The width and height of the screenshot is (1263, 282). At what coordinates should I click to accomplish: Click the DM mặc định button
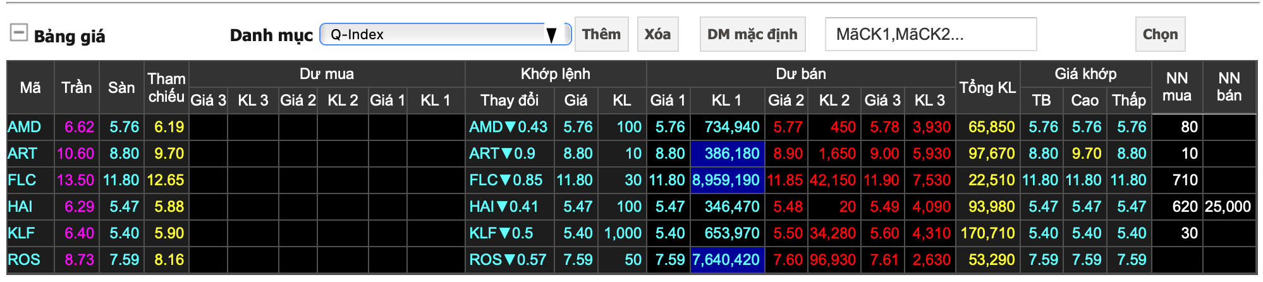(752, 34)
